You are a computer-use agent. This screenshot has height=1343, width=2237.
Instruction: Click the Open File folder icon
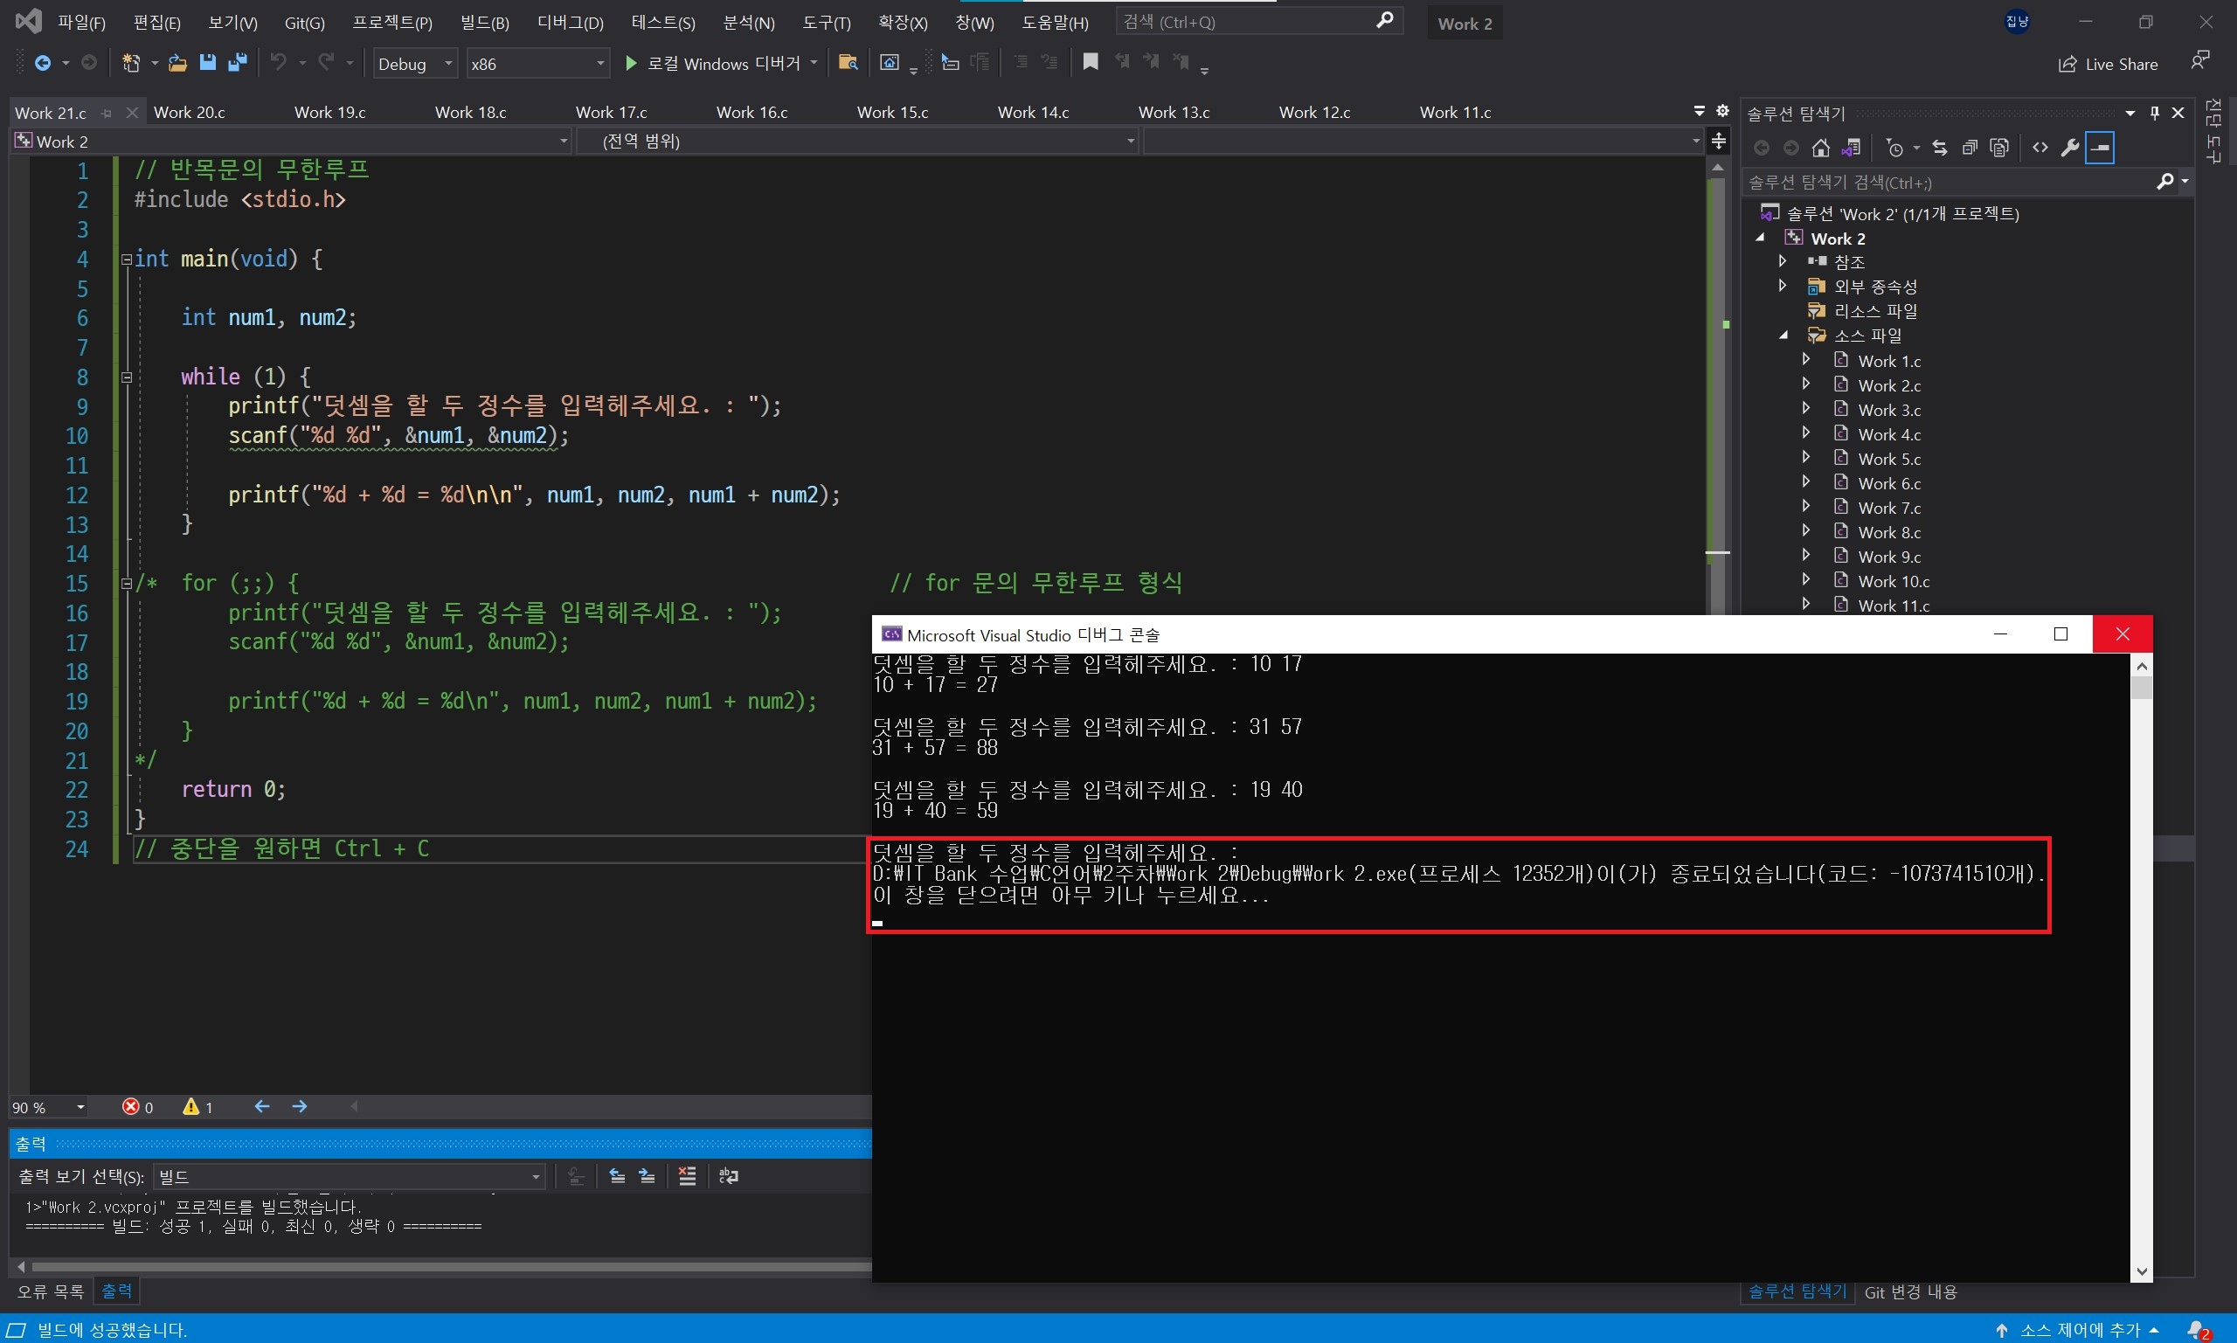tap(177, 62)
